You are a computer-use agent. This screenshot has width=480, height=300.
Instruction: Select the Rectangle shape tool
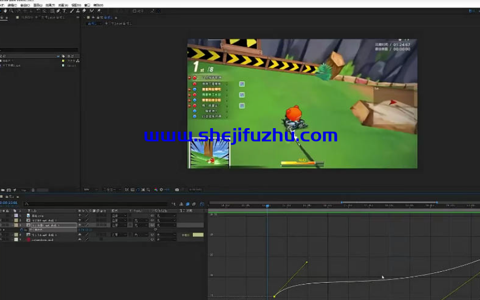[52, 11]
